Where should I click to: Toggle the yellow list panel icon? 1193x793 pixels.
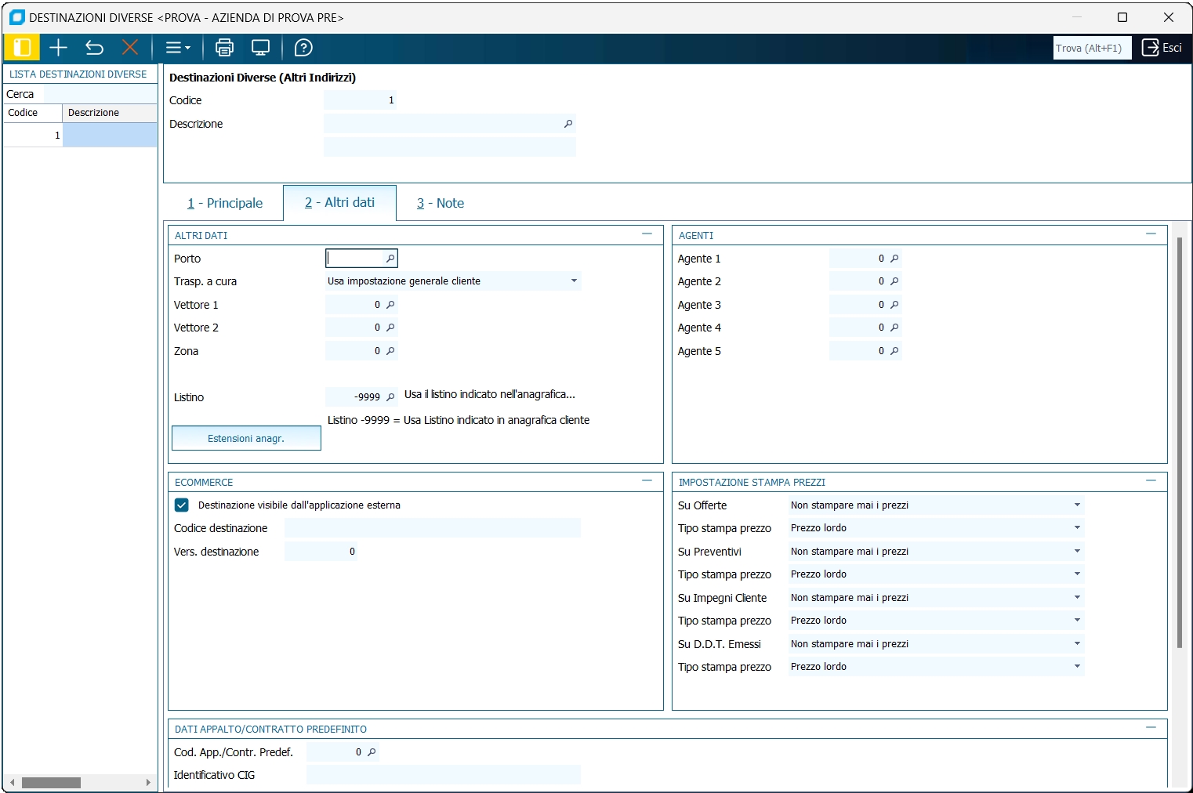pyautogui.click(x=22, y=48)
